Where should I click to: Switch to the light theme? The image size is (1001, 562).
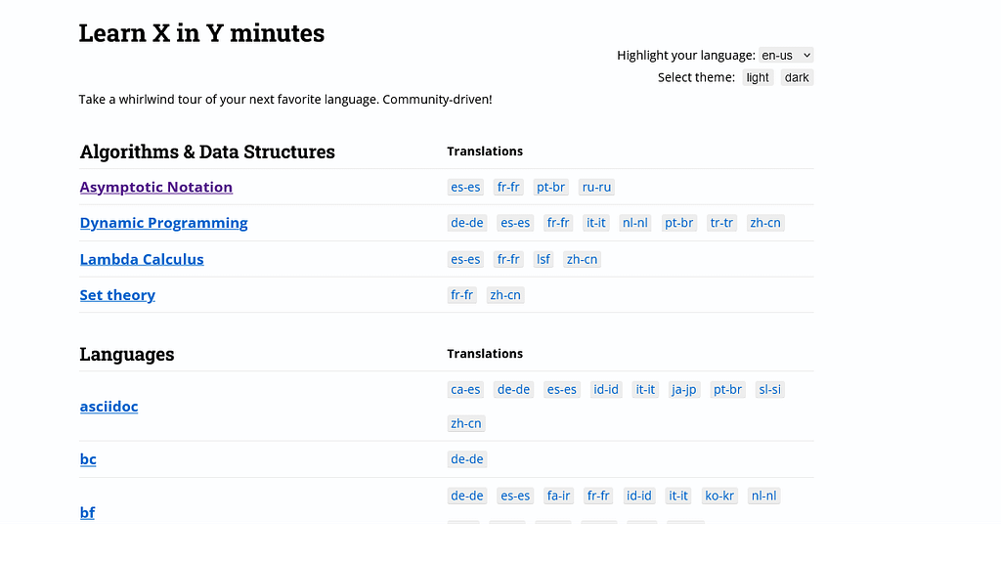758,78
